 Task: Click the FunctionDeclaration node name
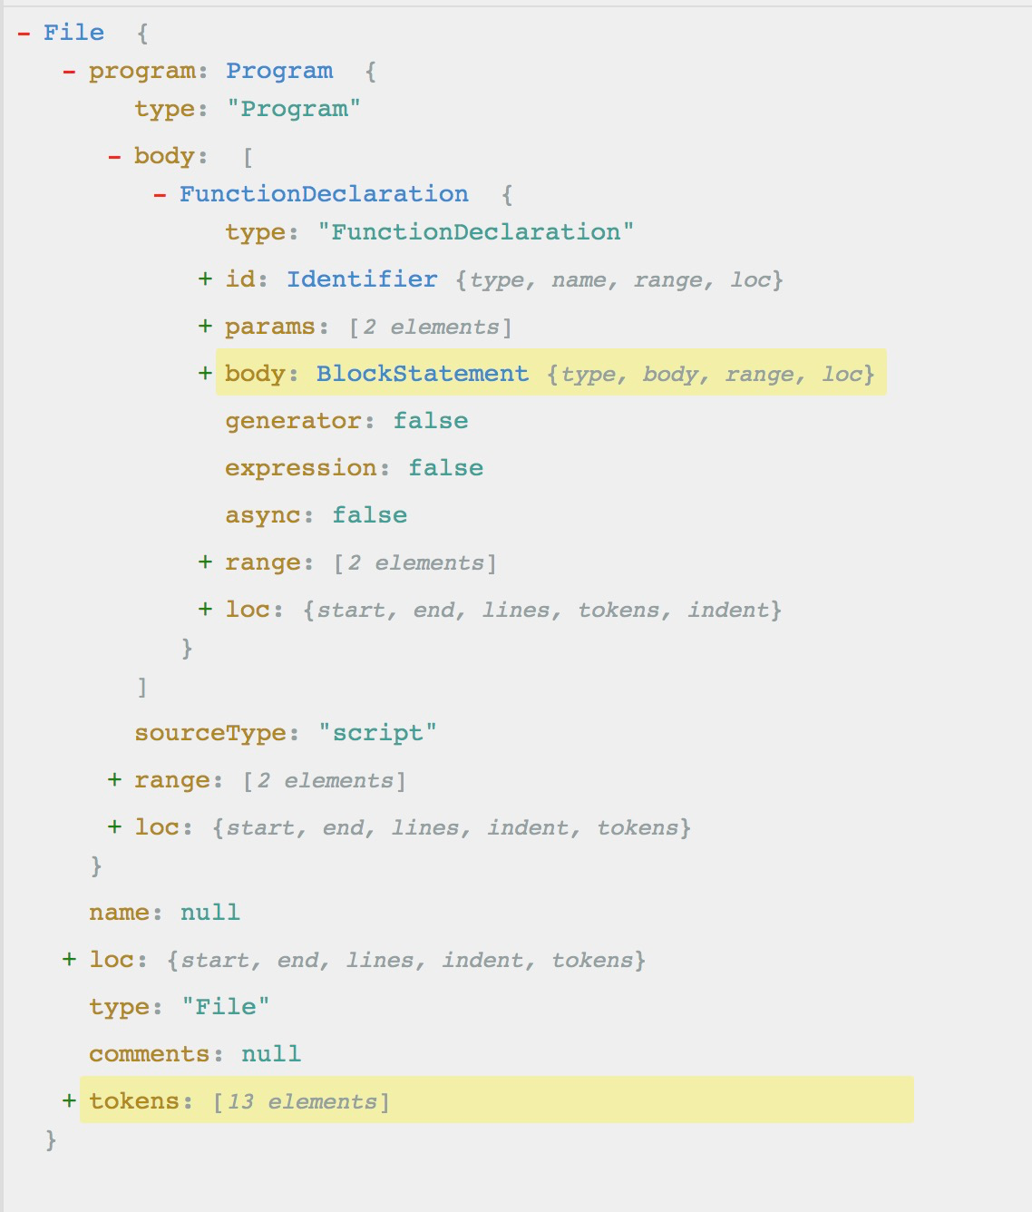pyautogui.click(x=324, y=194)
